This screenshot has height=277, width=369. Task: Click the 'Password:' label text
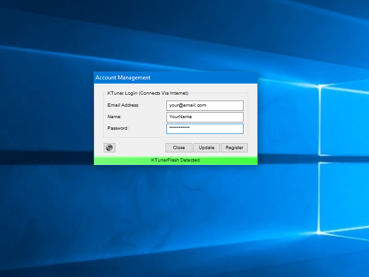coord(118,128)
